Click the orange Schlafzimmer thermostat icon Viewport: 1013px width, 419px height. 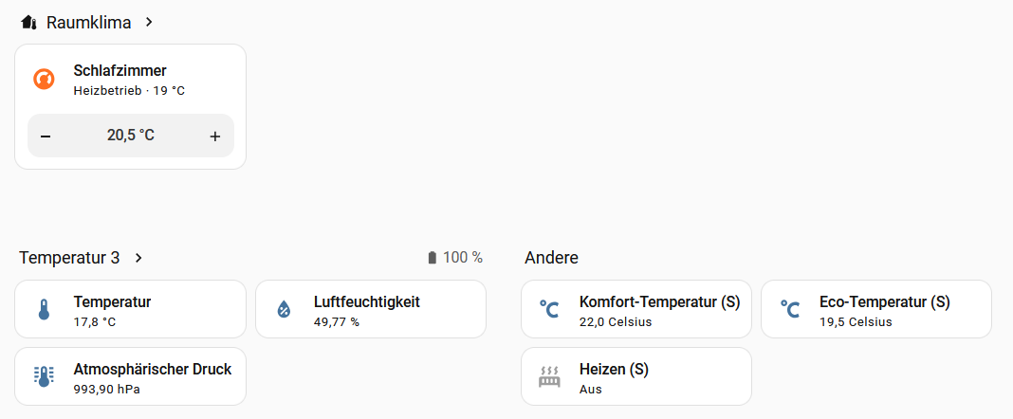tap(44, 80)
